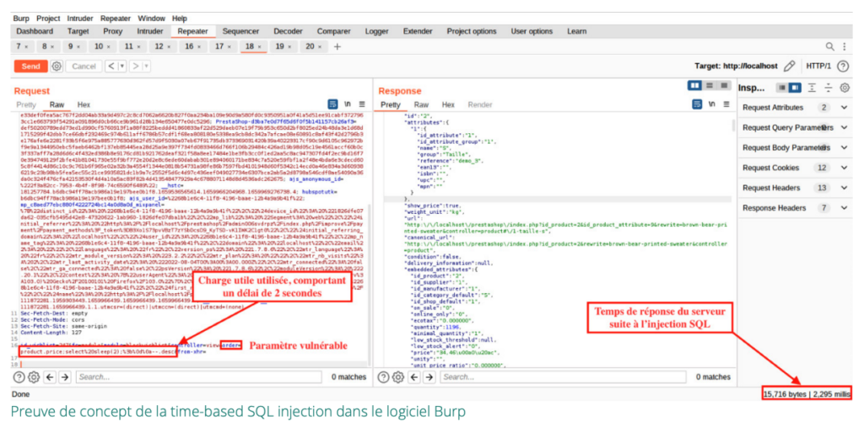This screenshot has height=427, width=864.
Task: Select Raw view in Request panel
Action: coord(57,104)
